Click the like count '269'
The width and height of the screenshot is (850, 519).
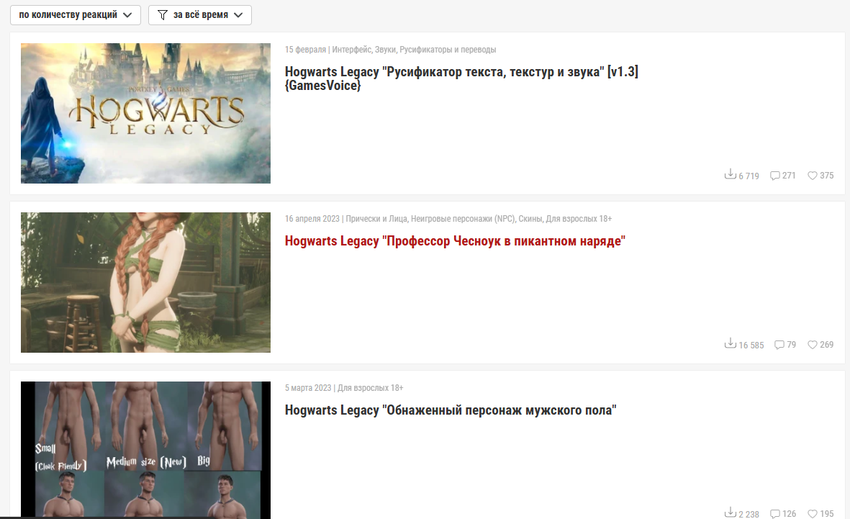tap(827, 345)
